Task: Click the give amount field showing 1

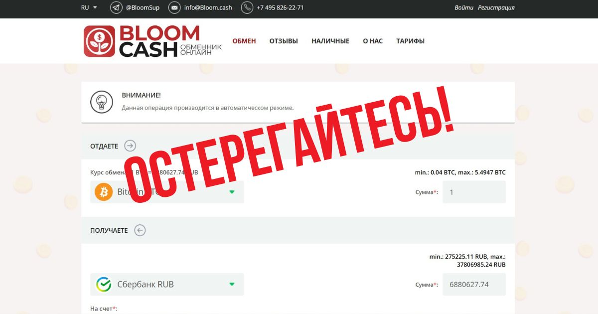Action: 474,192
